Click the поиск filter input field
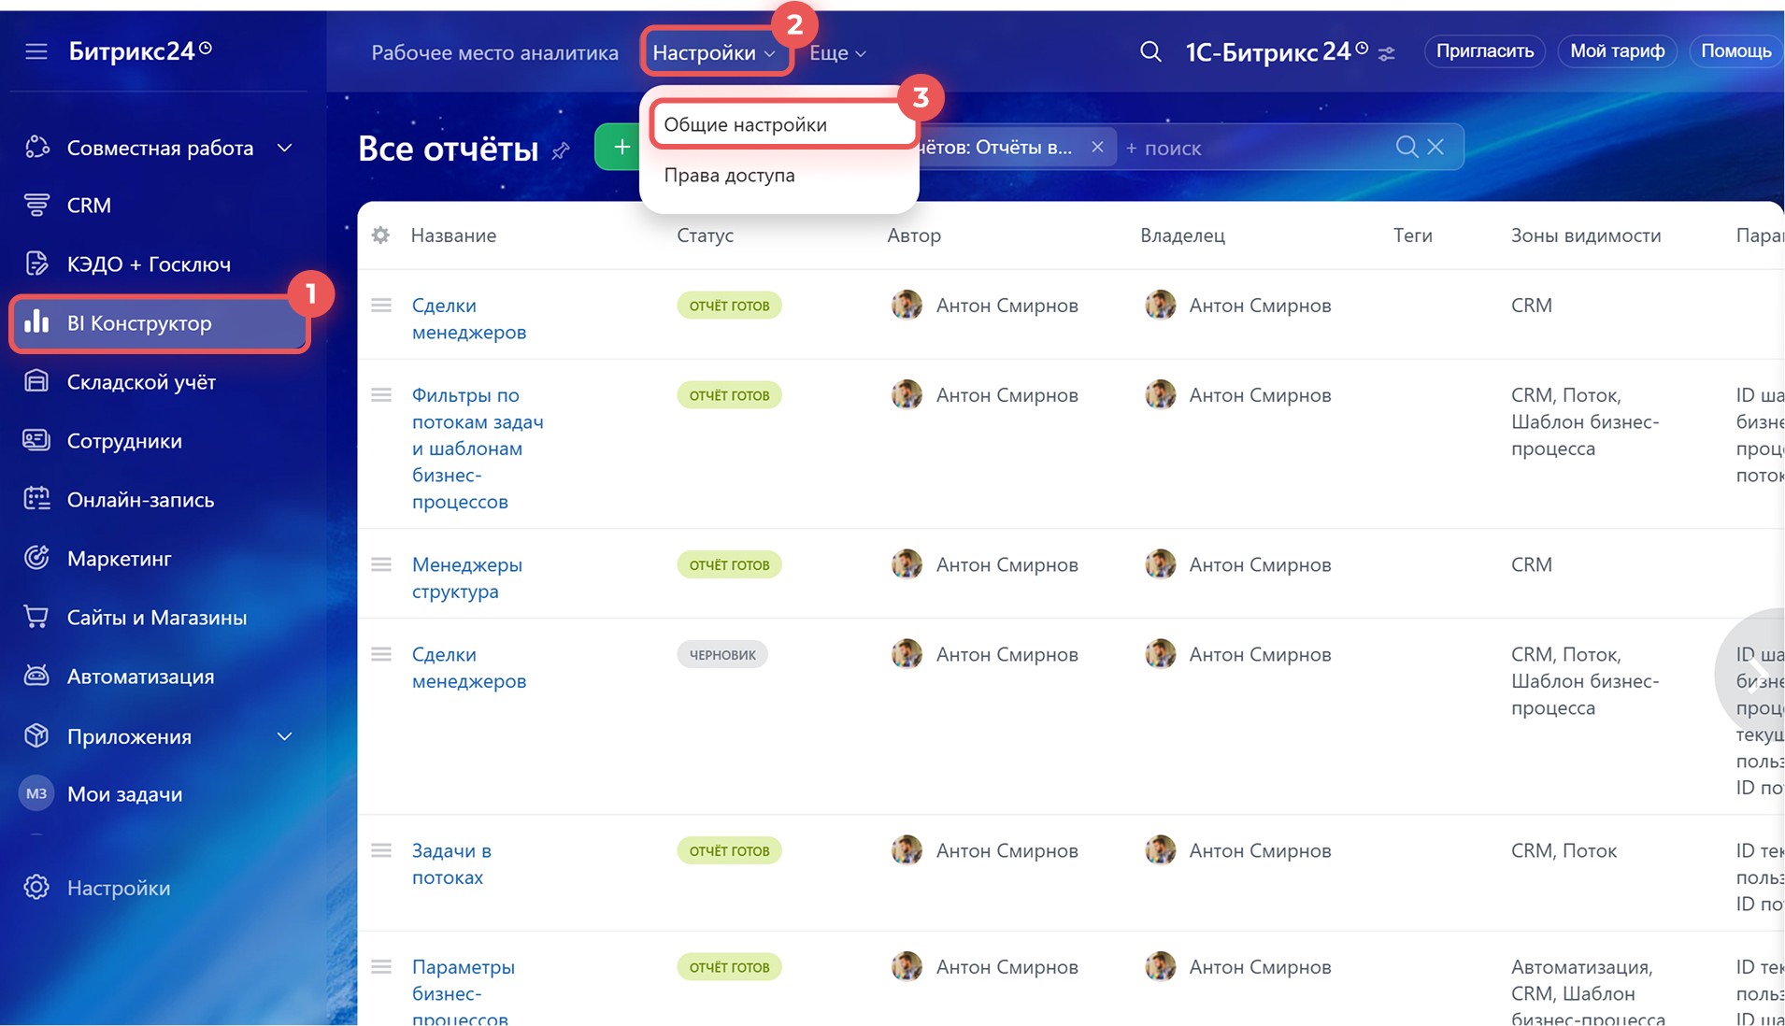Viewport: 1785px width, 1026px height. 1252,148
